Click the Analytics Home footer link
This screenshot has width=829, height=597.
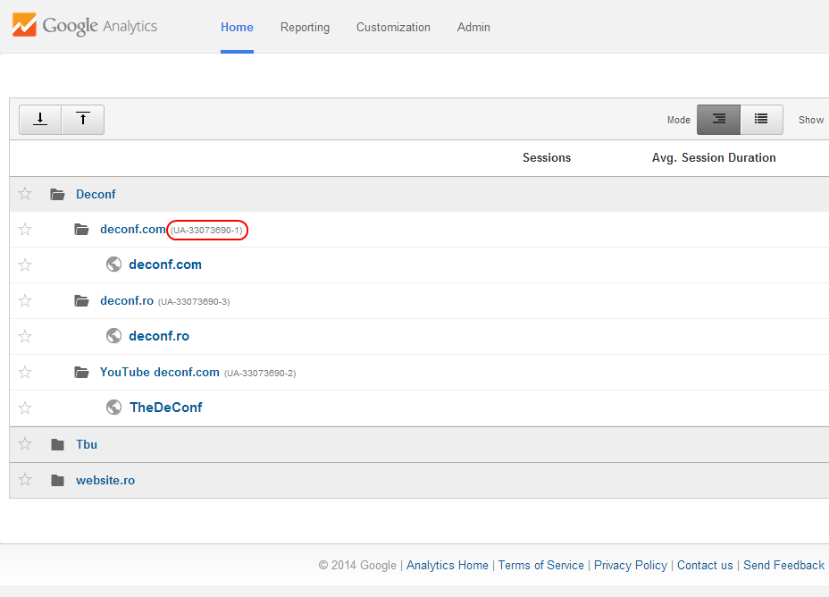448,565
